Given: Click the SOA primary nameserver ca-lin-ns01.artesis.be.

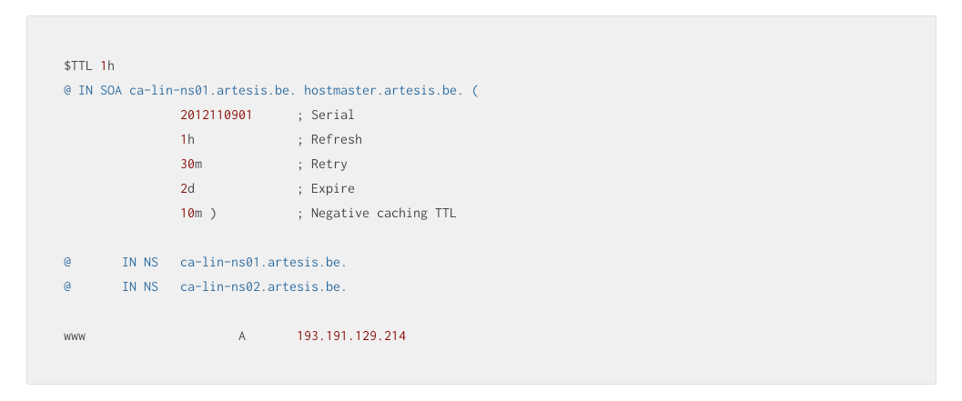Looking at the screenshot, I should click(x=212, y=90).
